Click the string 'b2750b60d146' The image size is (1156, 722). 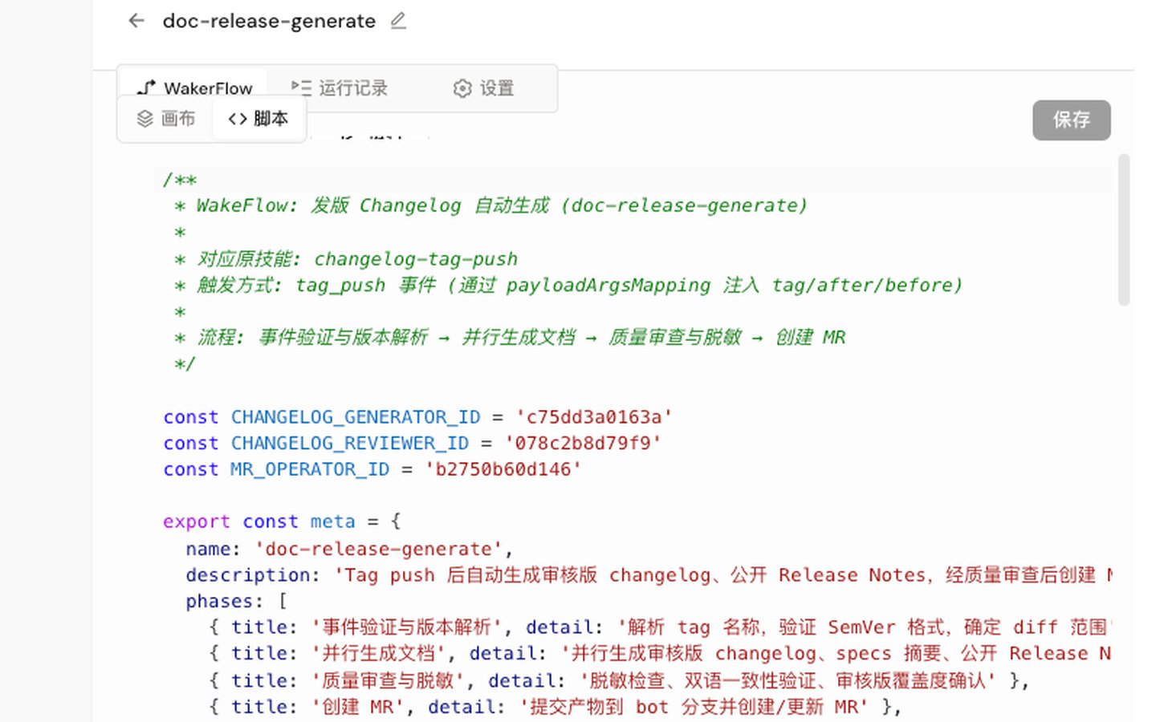(x=503, y=469)
